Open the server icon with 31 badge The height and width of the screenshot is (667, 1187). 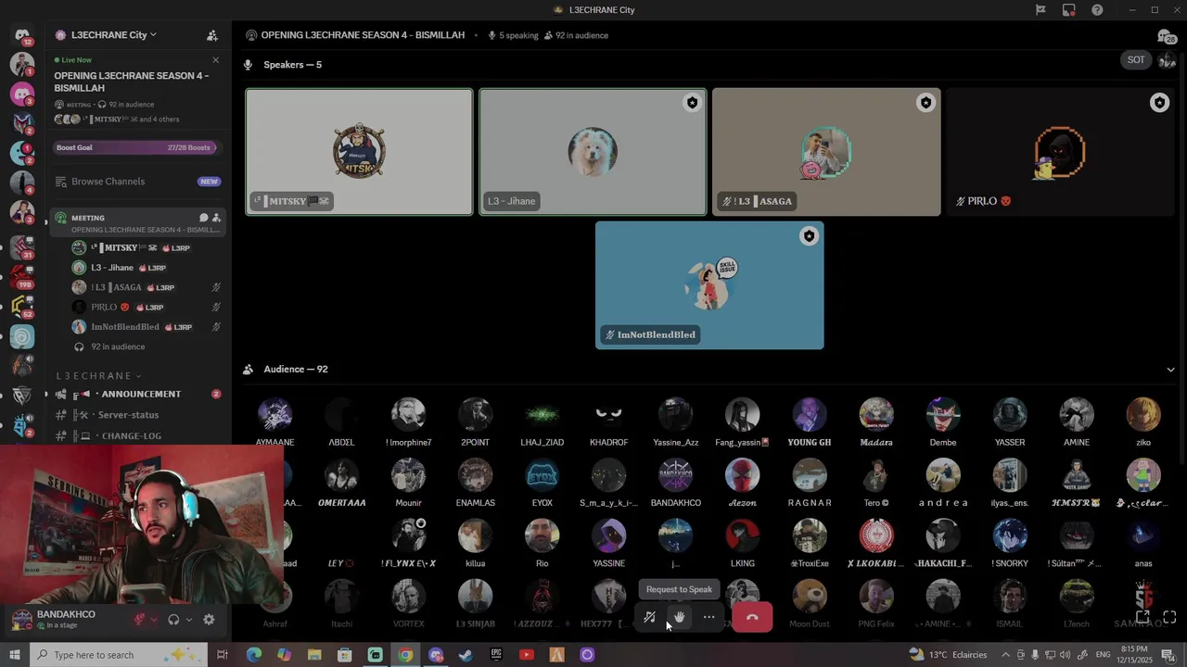(22, 245)
